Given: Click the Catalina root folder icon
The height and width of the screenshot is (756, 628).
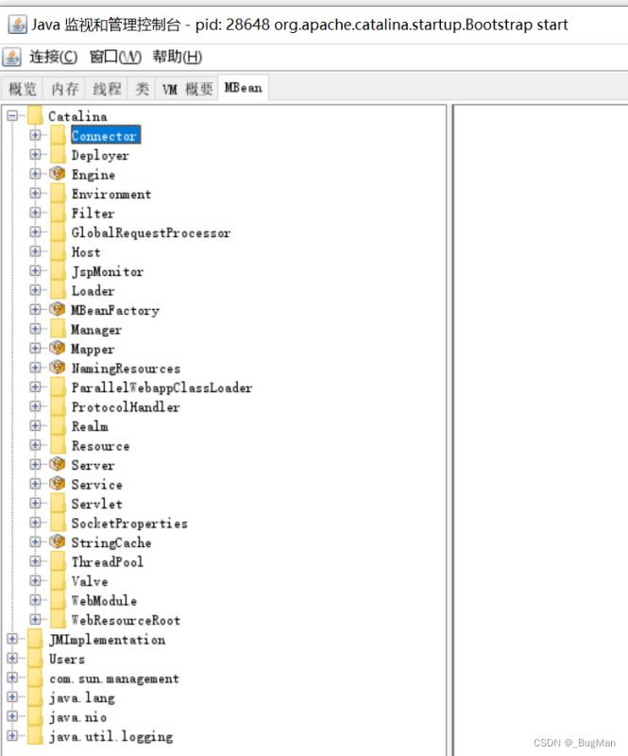Looking at the screenshot, I should click(x=35, y=115).
